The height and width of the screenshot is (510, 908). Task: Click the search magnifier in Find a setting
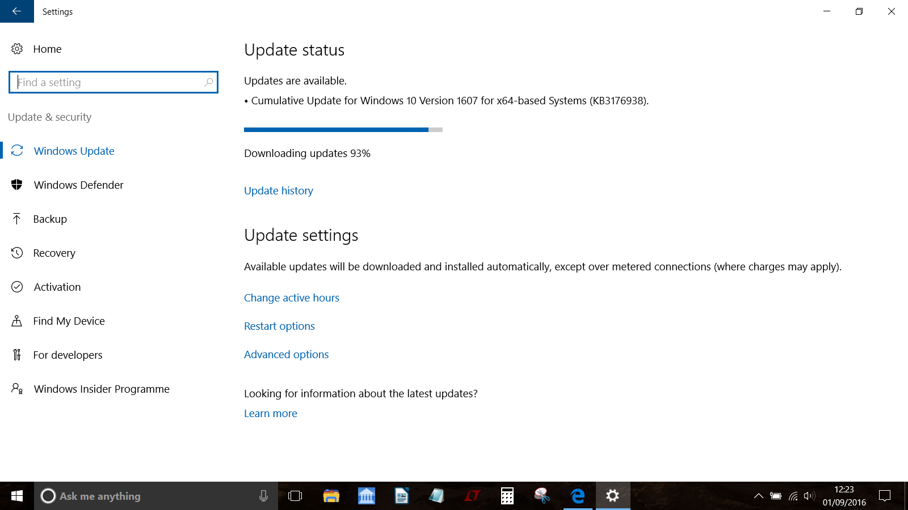click(x=209, y=82)
